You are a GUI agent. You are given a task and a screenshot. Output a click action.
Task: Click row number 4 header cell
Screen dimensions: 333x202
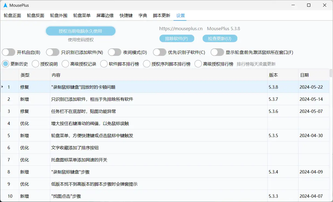(9, 123)
